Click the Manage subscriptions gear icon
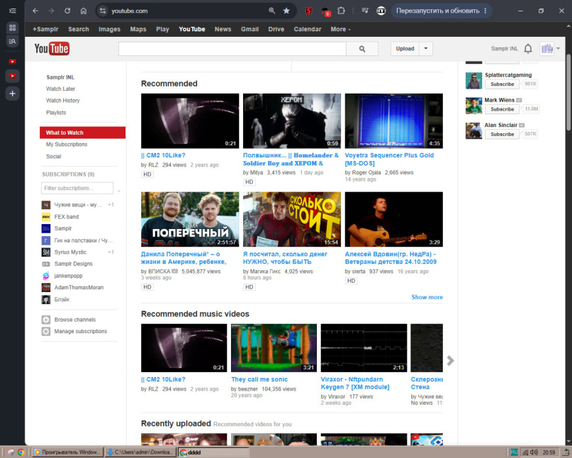The width and height of the screenshot is (572, 458). tap(46, 331)
